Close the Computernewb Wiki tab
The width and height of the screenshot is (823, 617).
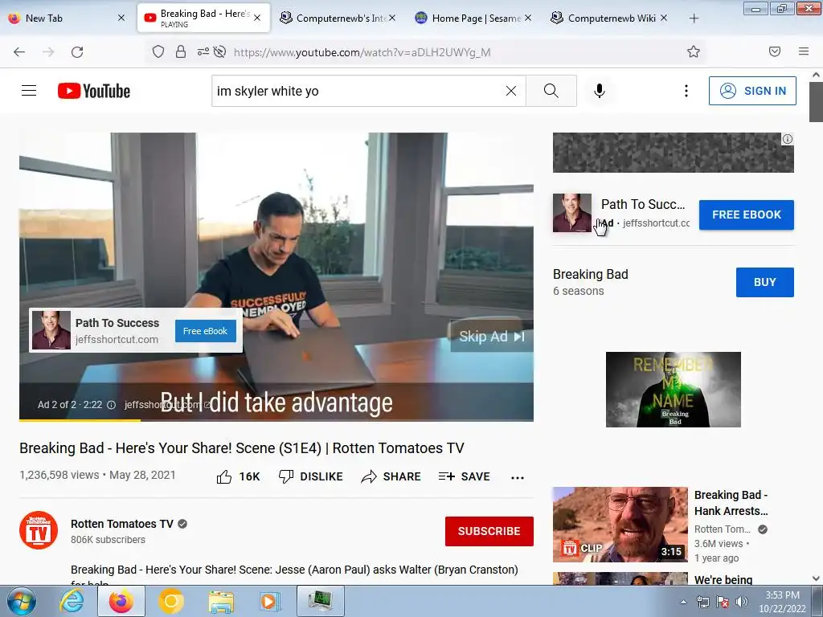[x=663, y=18]
